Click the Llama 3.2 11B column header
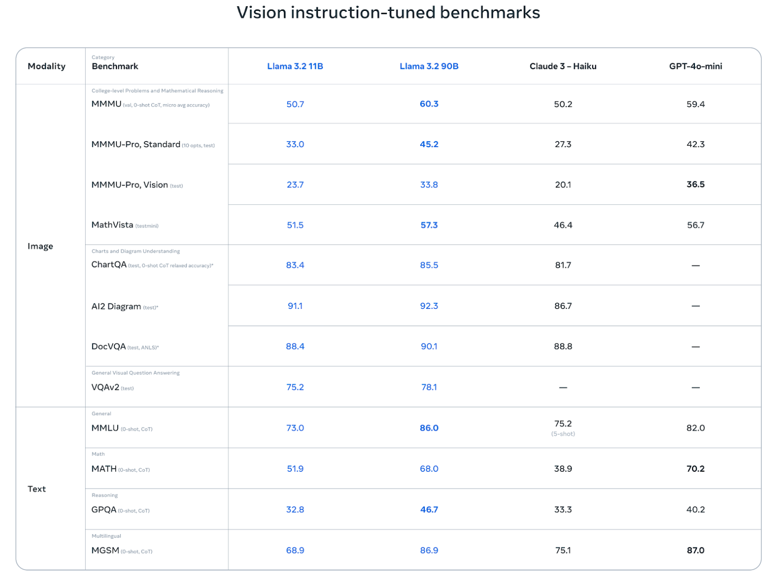This screenshot has height=579, width=774. pyautogui.click(x=295, y=66)
